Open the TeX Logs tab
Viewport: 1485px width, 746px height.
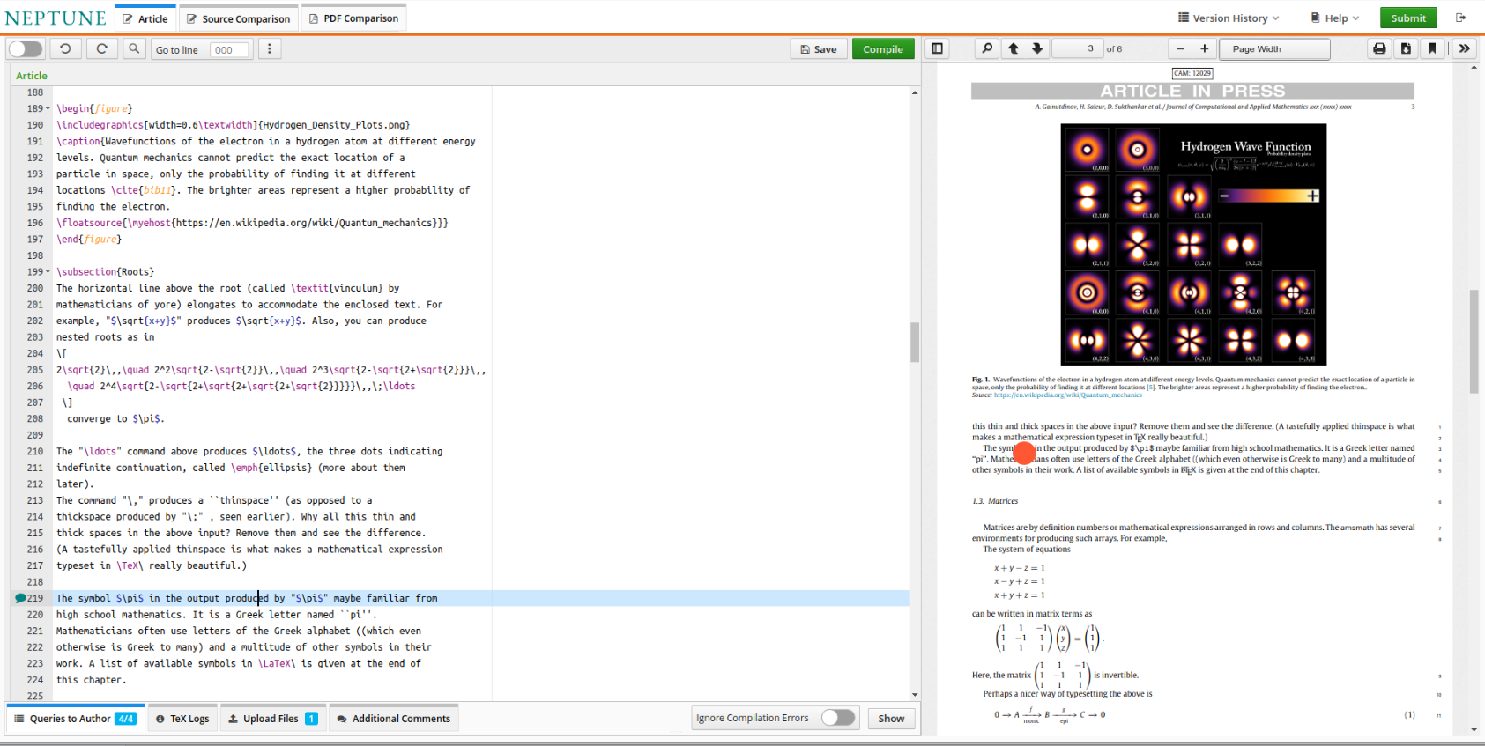tap(182, 719)
